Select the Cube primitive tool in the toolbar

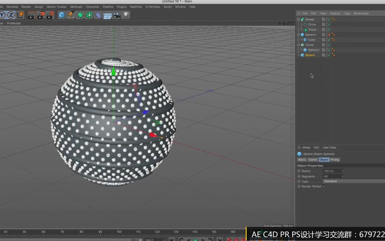pos(61,15)
